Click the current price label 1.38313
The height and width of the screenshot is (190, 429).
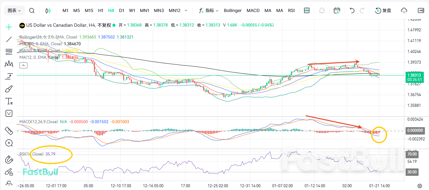click(x=414, y=75)
